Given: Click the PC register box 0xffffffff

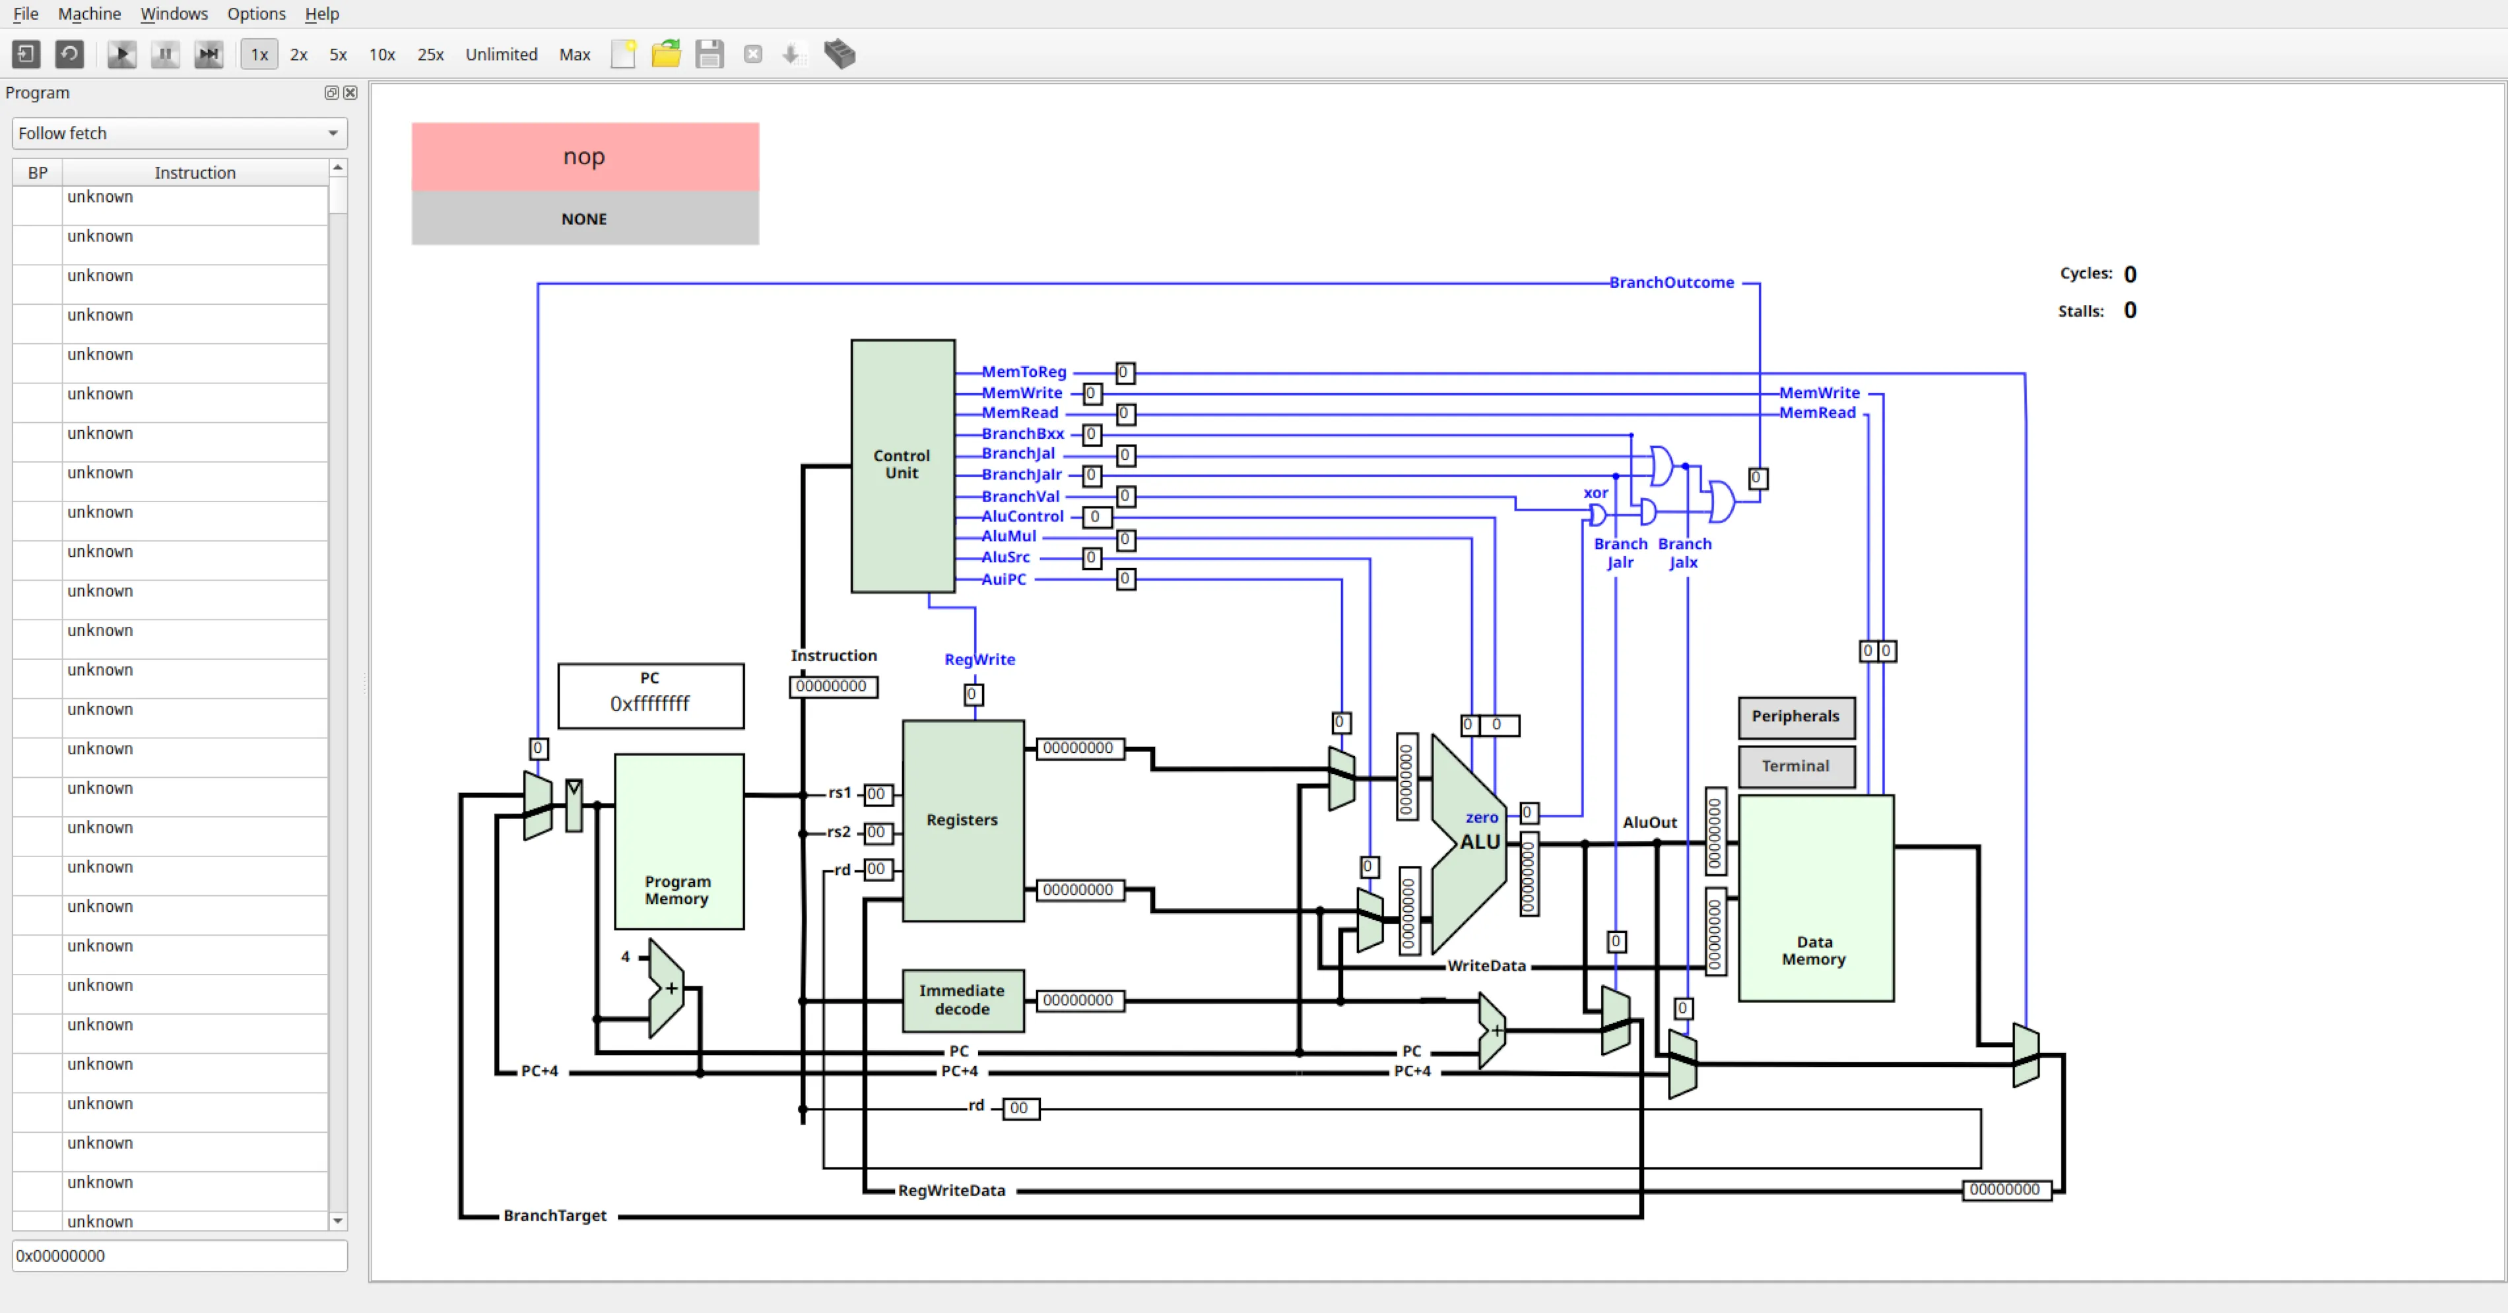Looking at the screenshot, I should click(x=650, y=696).
